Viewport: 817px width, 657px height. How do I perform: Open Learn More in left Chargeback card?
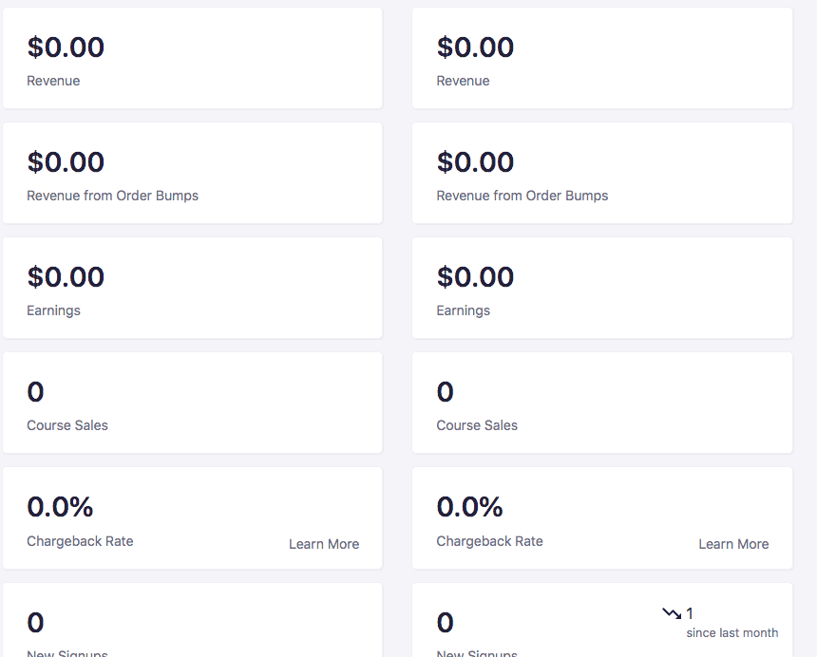[324, 544]
